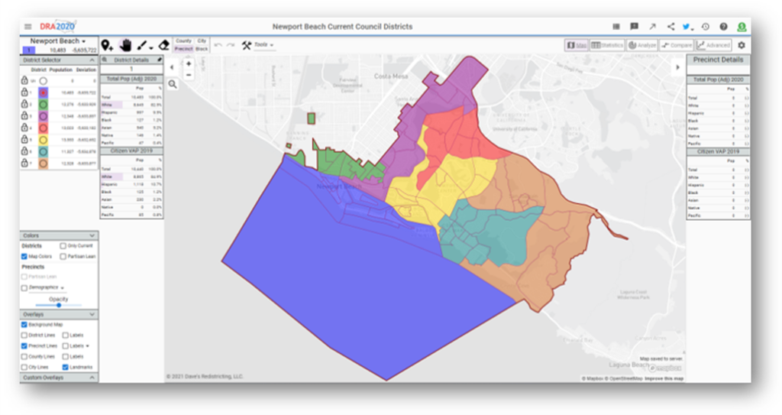Open the help question mark icon

point(723,27)
